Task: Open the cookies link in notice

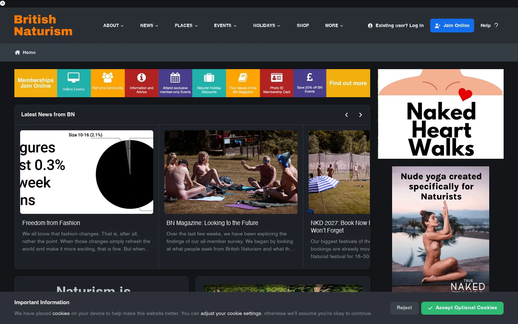Action: 61,314
